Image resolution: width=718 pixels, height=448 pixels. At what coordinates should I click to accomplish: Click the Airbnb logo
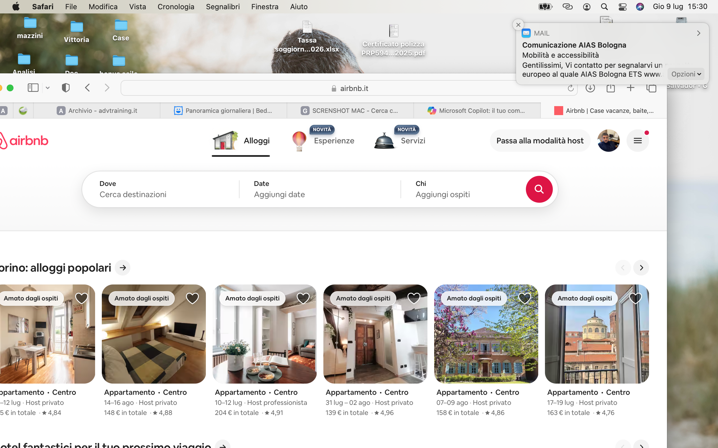coord(24,141)
